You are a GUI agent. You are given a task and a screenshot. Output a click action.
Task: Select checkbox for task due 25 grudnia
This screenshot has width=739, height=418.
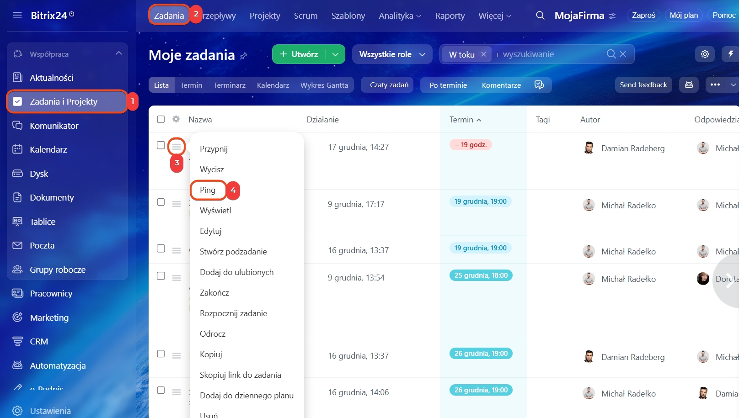pos(161,276)
